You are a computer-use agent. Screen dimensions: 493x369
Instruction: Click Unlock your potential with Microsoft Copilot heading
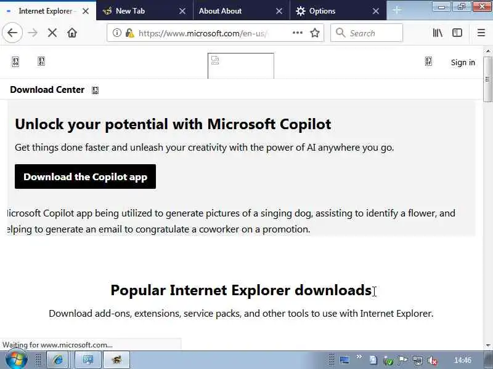click(x=173, y=124)
